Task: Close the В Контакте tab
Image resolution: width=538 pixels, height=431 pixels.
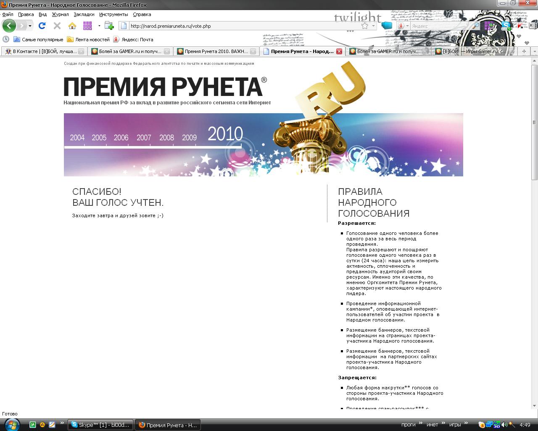Action: click(81, 51)
